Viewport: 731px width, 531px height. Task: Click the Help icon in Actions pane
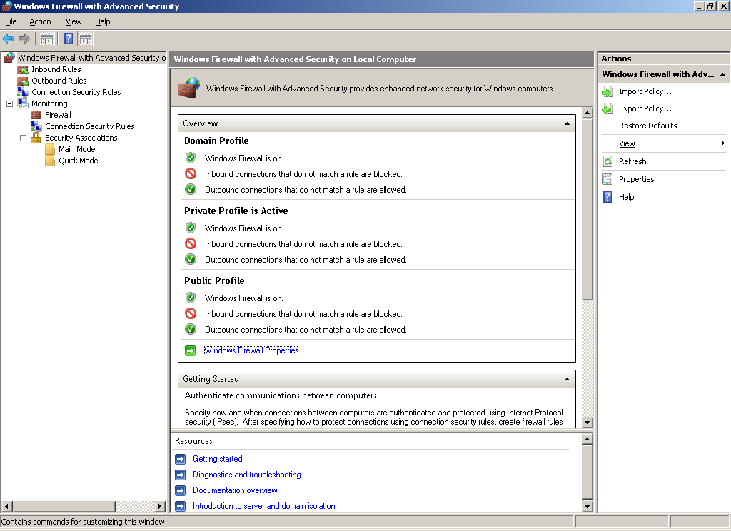pos(608,197)
